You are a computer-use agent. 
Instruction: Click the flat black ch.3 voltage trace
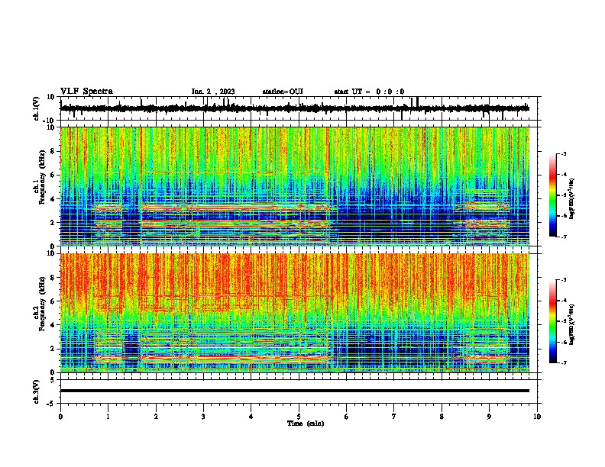pos(295,391)
